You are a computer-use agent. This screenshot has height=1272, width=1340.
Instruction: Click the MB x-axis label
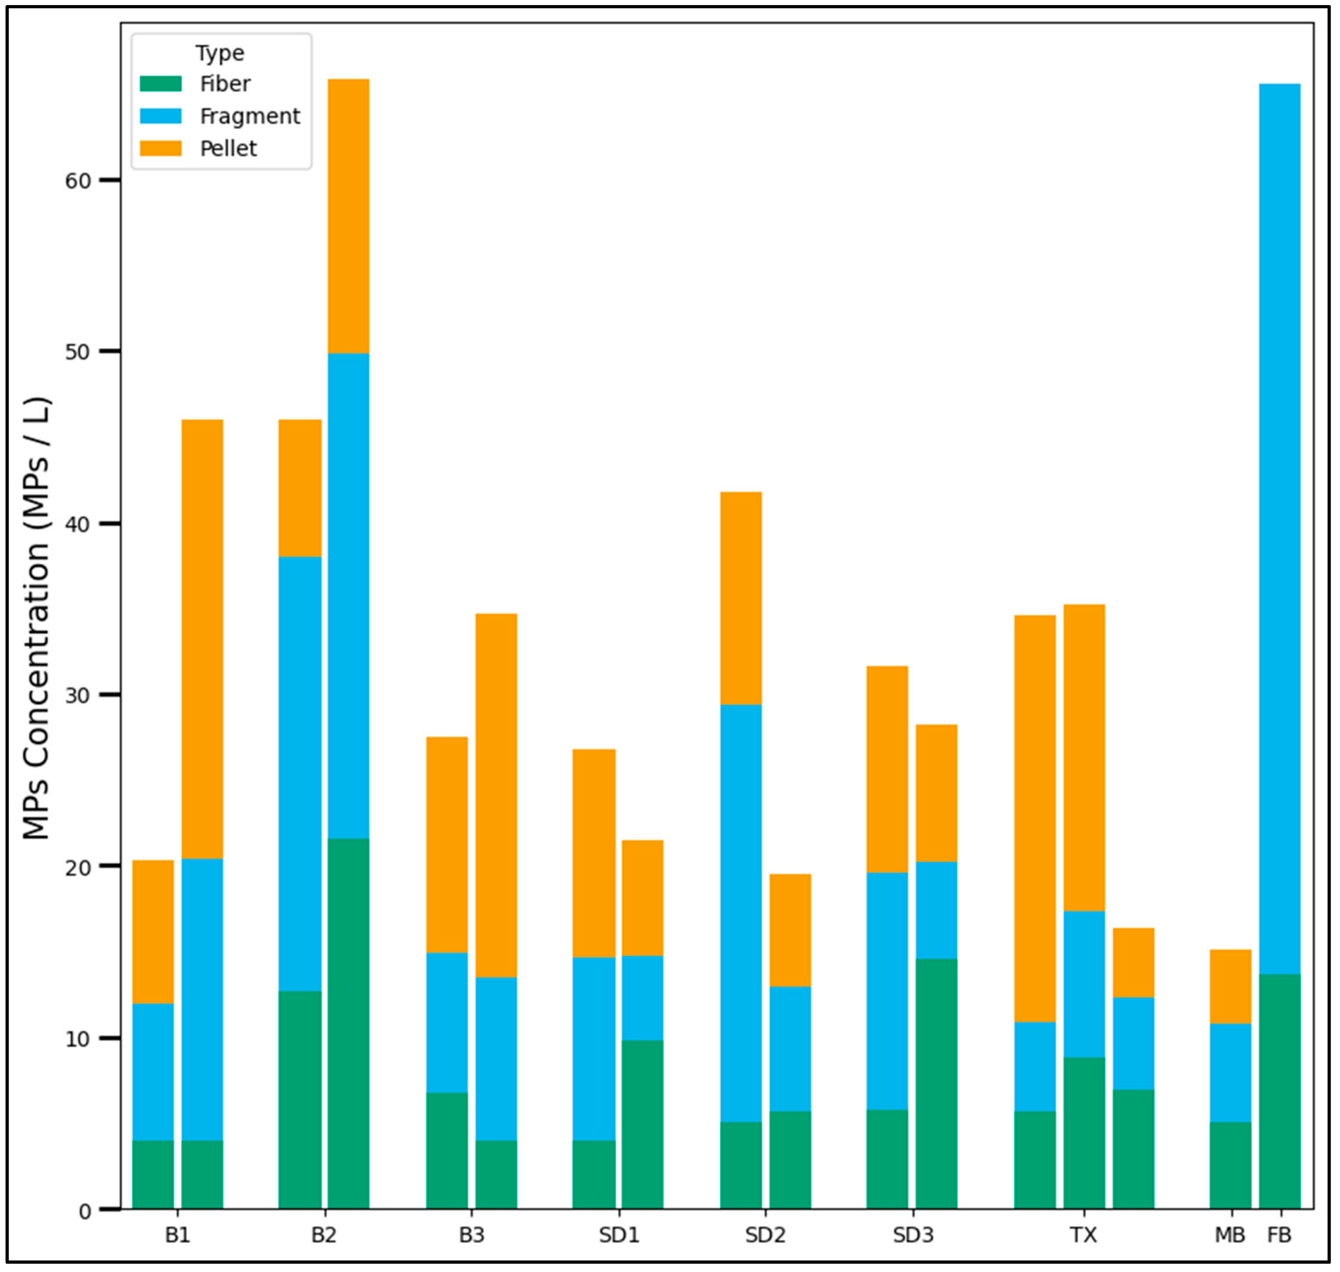click(x=1229, y=1235)
